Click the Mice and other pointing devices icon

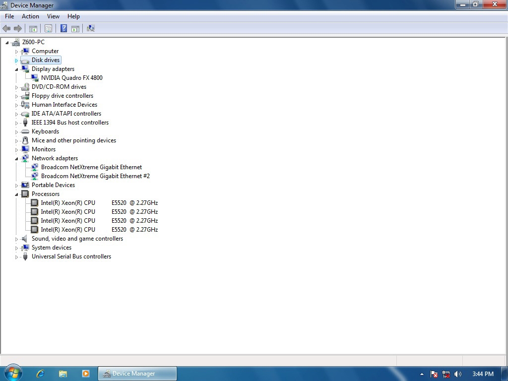(x=25, y=140)
